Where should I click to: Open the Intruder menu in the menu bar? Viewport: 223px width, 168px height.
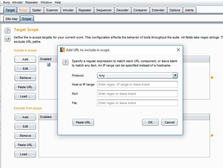point(17,2)
